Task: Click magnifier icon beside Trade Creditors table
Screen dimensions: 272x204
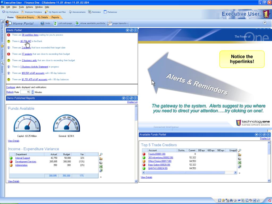Action: click(x=240, y=150)
